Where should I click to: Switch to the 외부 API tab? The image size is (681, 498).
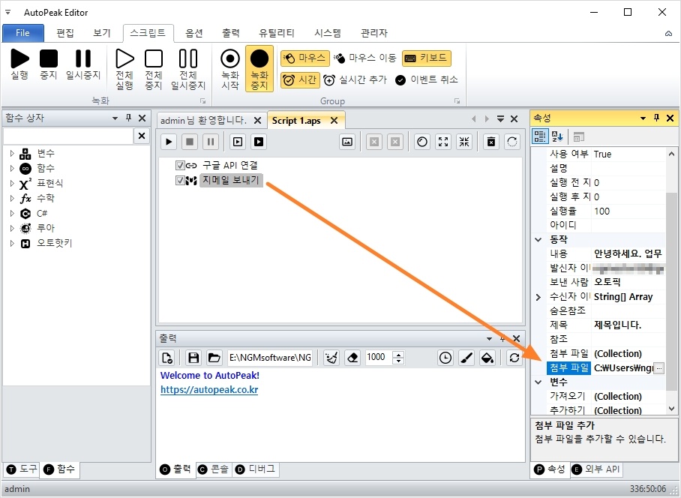pos(595,469)
